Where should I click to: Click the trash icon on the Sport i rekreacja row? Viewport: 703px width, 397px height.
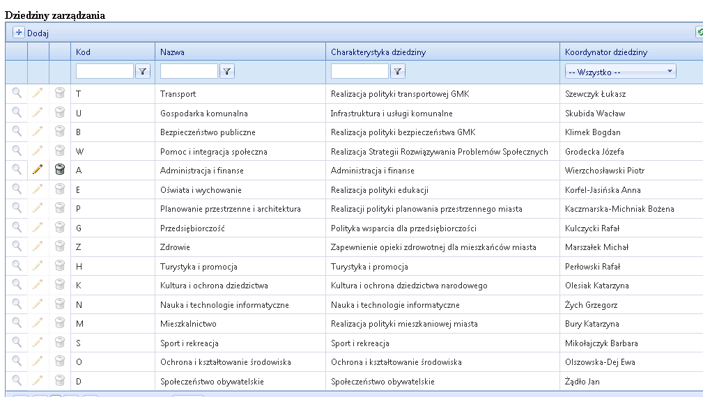(x=60, y=342)
